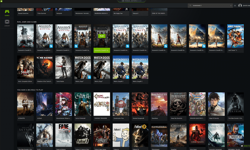Click the Warhammer: Vermintide title label
Viewport: 250px width, 150px height.
click(82, 13)
